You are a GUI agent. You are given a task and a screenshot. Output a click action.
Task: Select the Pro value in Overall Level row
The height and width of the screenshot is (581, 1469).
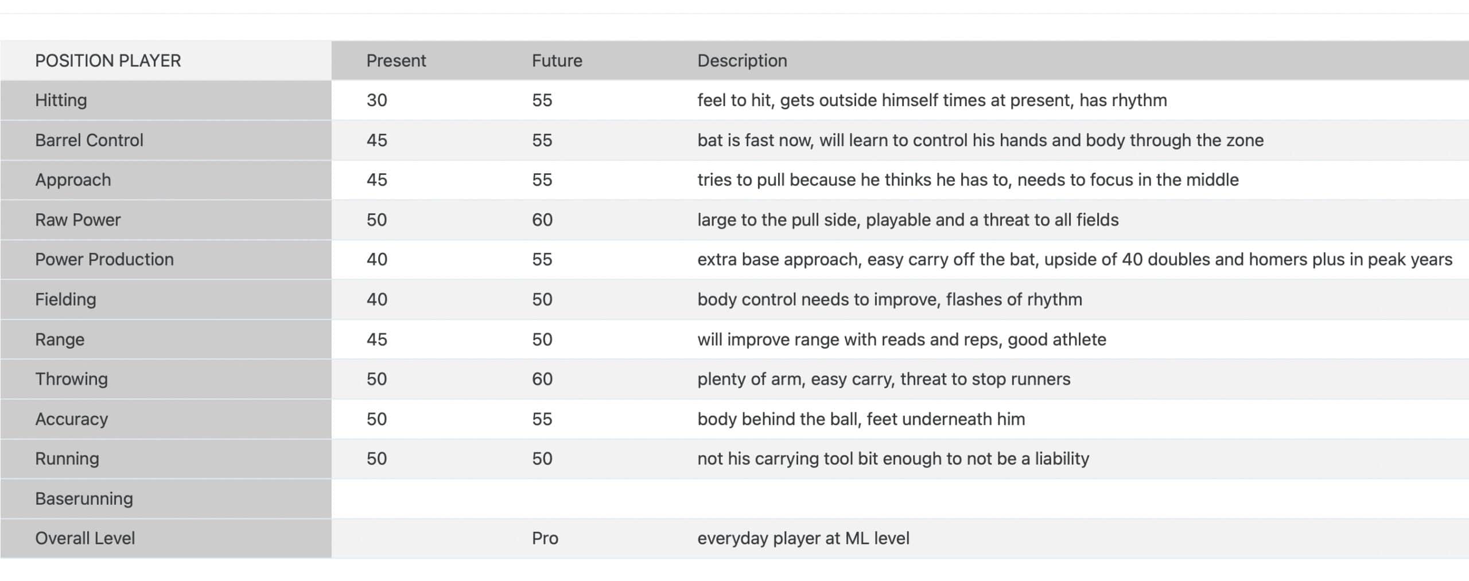(x=545, y=539)
